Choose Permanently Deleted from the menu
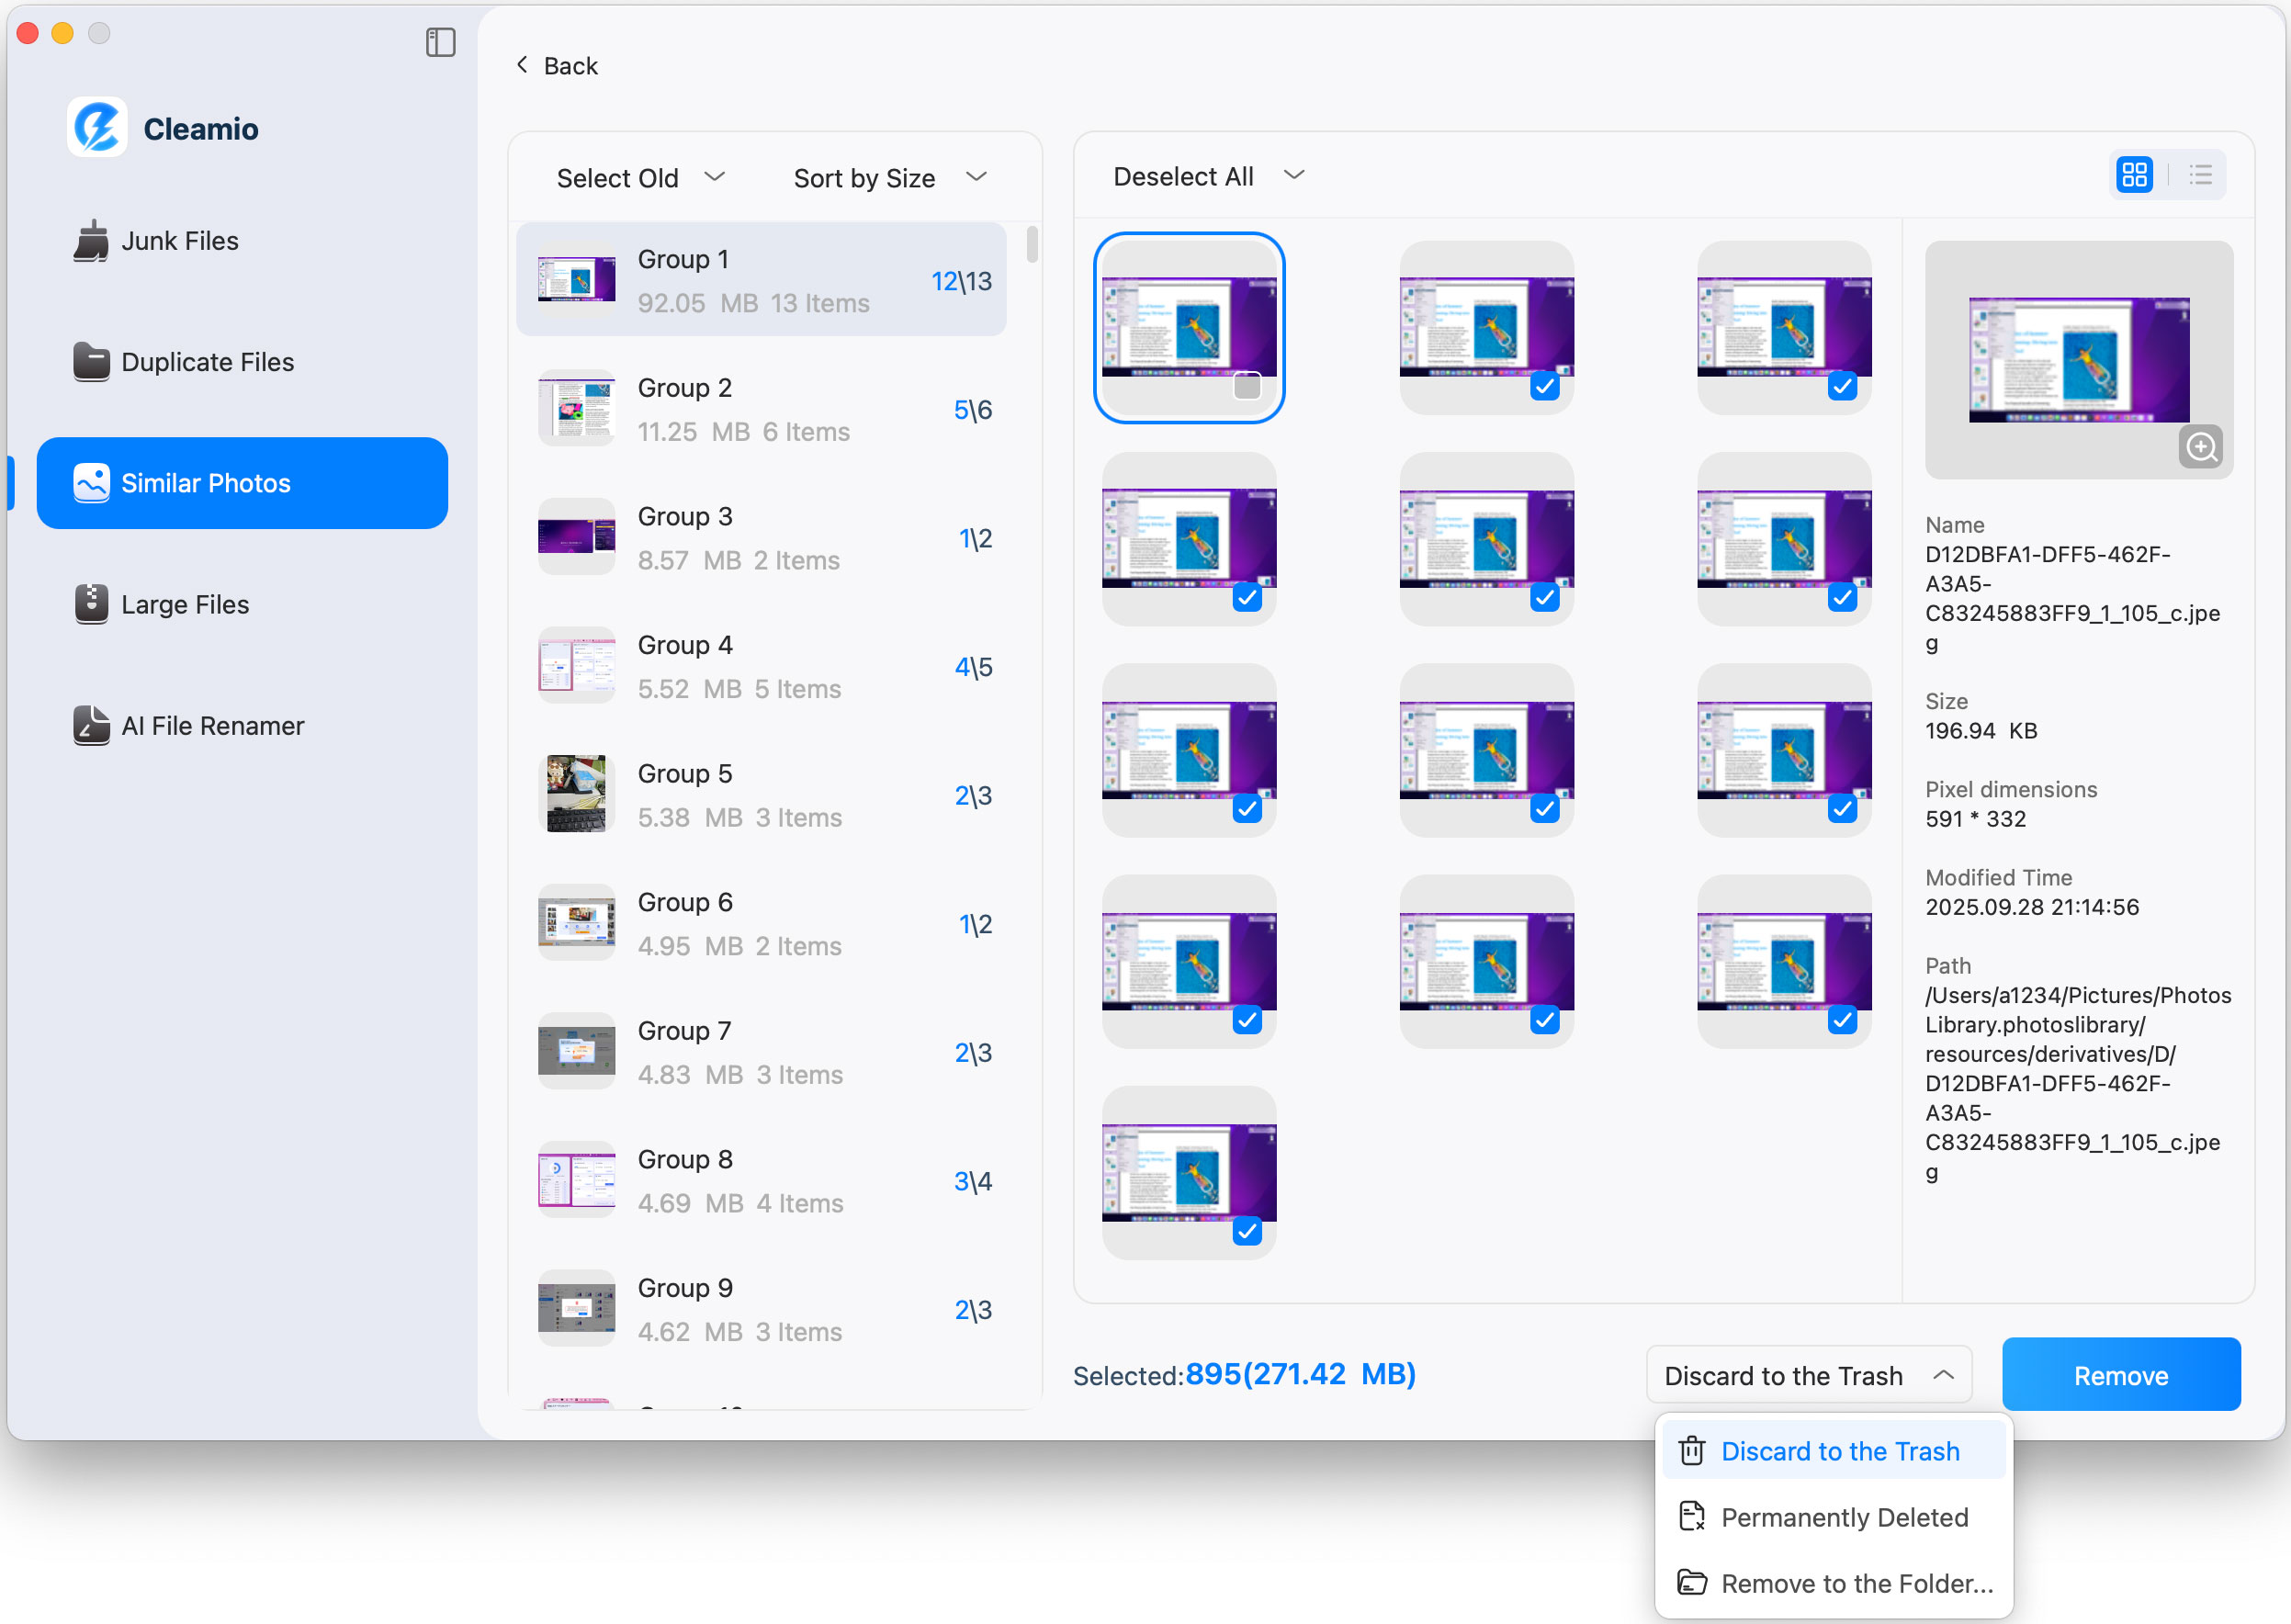Viewport: 2291px width, 1624px height. click(1842, 1517)
